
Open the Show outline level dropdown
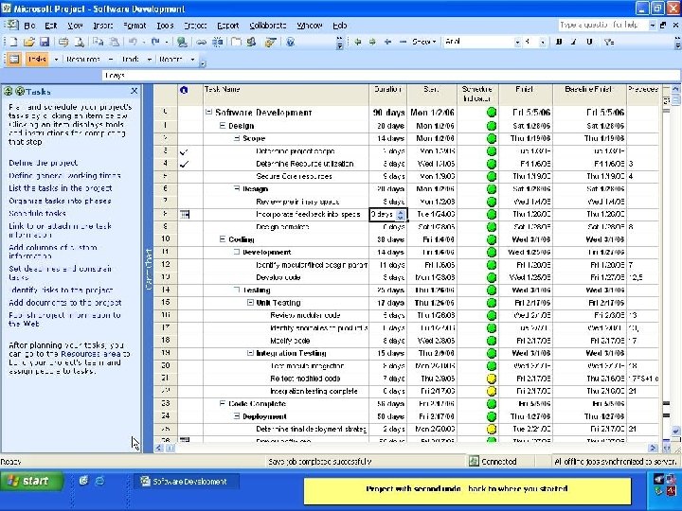pyautogui.click(x=424, y=43)
